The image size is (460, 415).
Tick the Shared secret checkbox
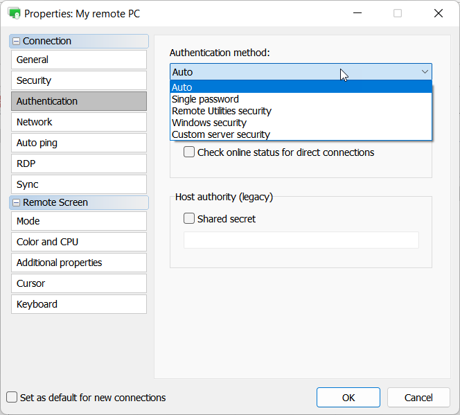(x=189, y=219)
